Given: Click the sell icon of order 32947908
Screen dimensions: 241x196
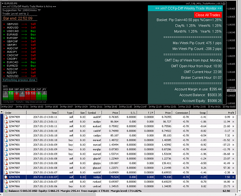Looking at the screenshot, I should [x=6, y=122].
